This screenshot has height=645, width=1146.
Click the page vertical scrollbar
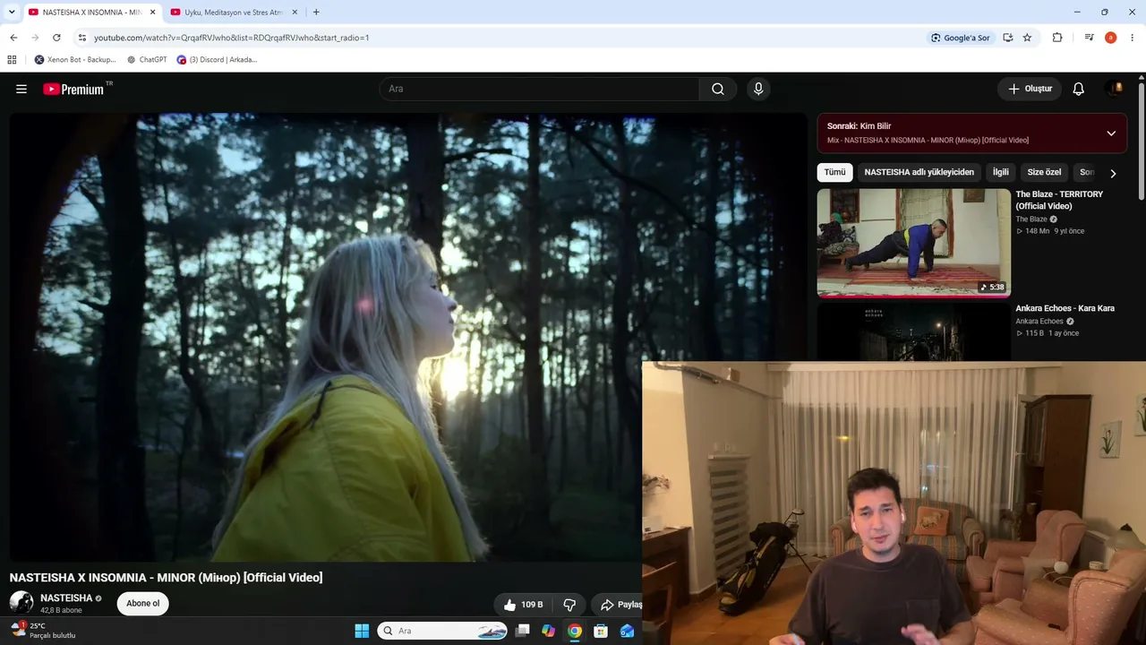pyautogui.click(x=1142, y=142)
